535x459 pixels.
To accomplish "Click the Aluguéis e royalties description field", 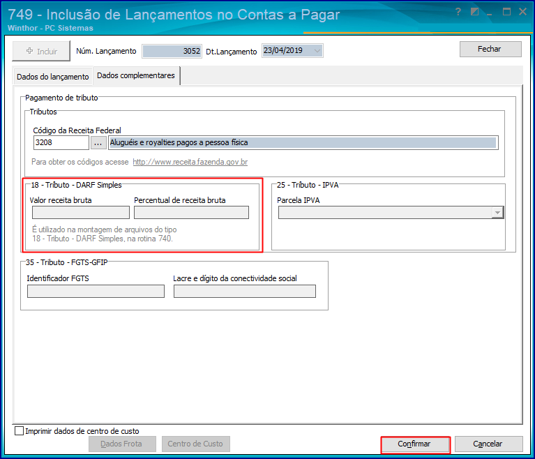I will 303,142.
